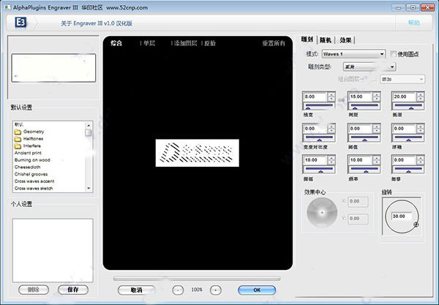Click the 30.00 rotation field
The image size is (439, 305).
(402, 216)
